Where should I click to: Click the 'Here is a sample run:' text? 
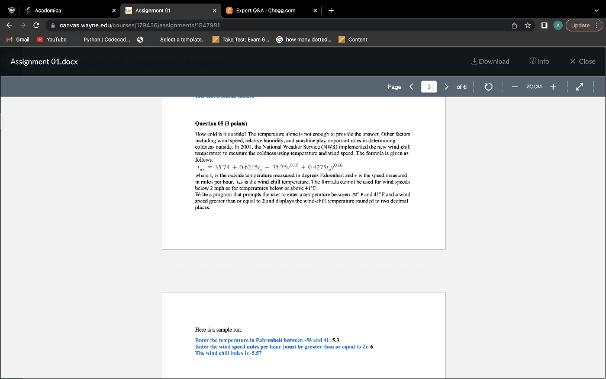[219, 330]
